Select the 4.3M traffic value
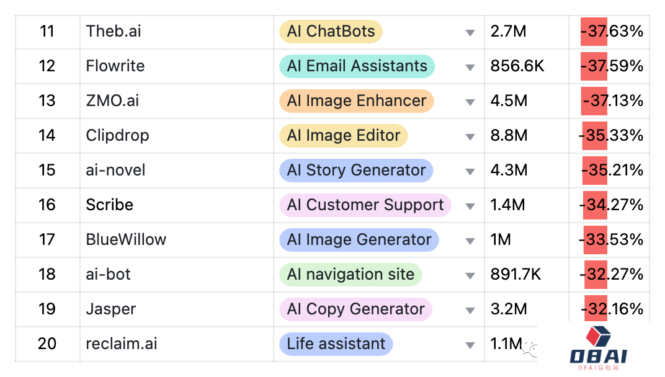 click(x=509, y=171)
